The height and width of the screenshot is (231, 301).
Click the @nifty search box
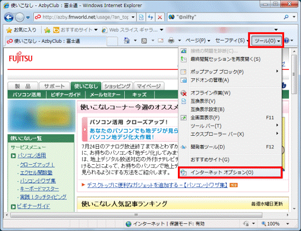(224, 18)
